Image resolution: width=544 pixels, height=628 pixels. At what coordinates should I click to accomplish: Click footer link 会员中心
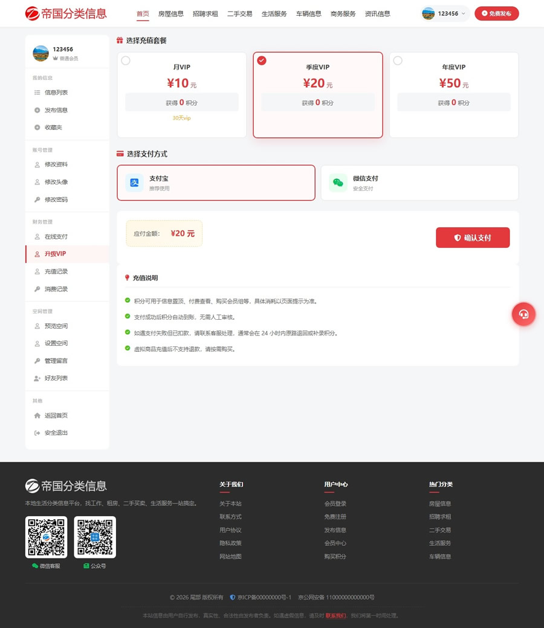(335, 543)
